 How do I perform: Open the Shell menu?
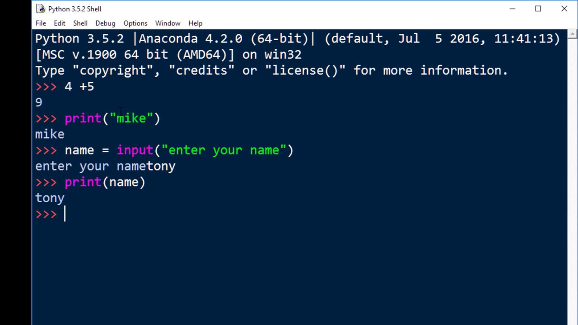coord(80,23)
